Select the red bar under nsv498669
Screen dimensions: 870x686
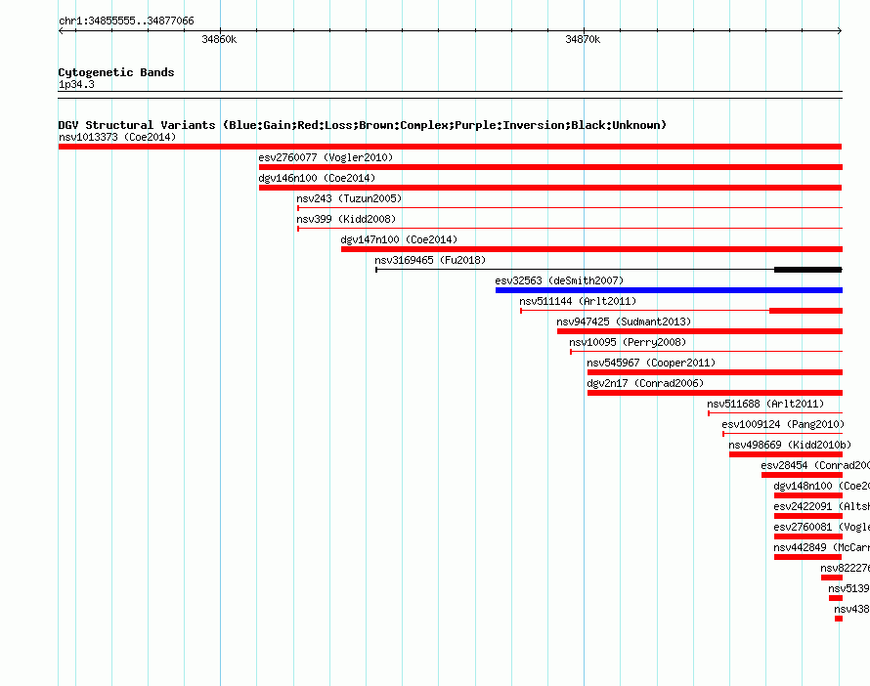click(x=786, y=454)
